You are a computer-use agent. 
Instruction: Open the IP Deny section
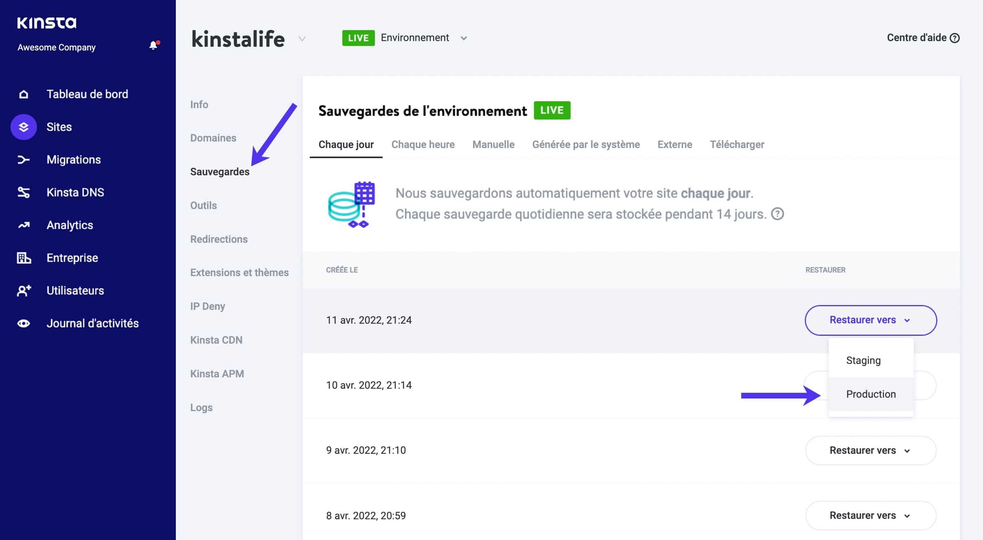(x=208, y=307)
